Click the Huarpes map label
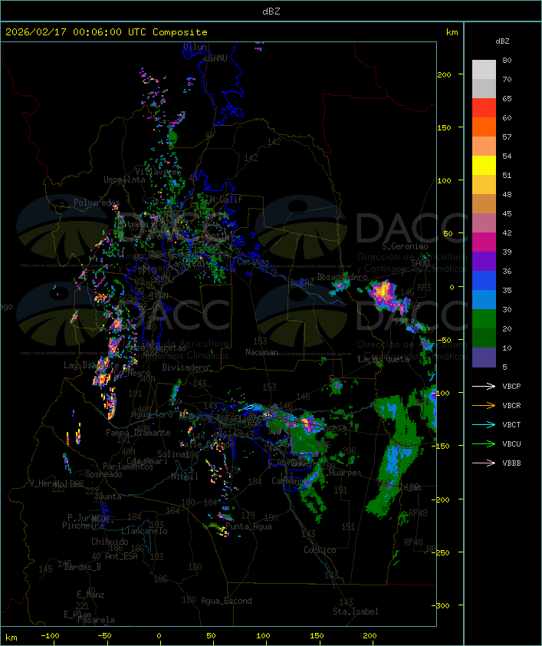The height and width of the screenshot is (646, 542). tap(345, 473)
